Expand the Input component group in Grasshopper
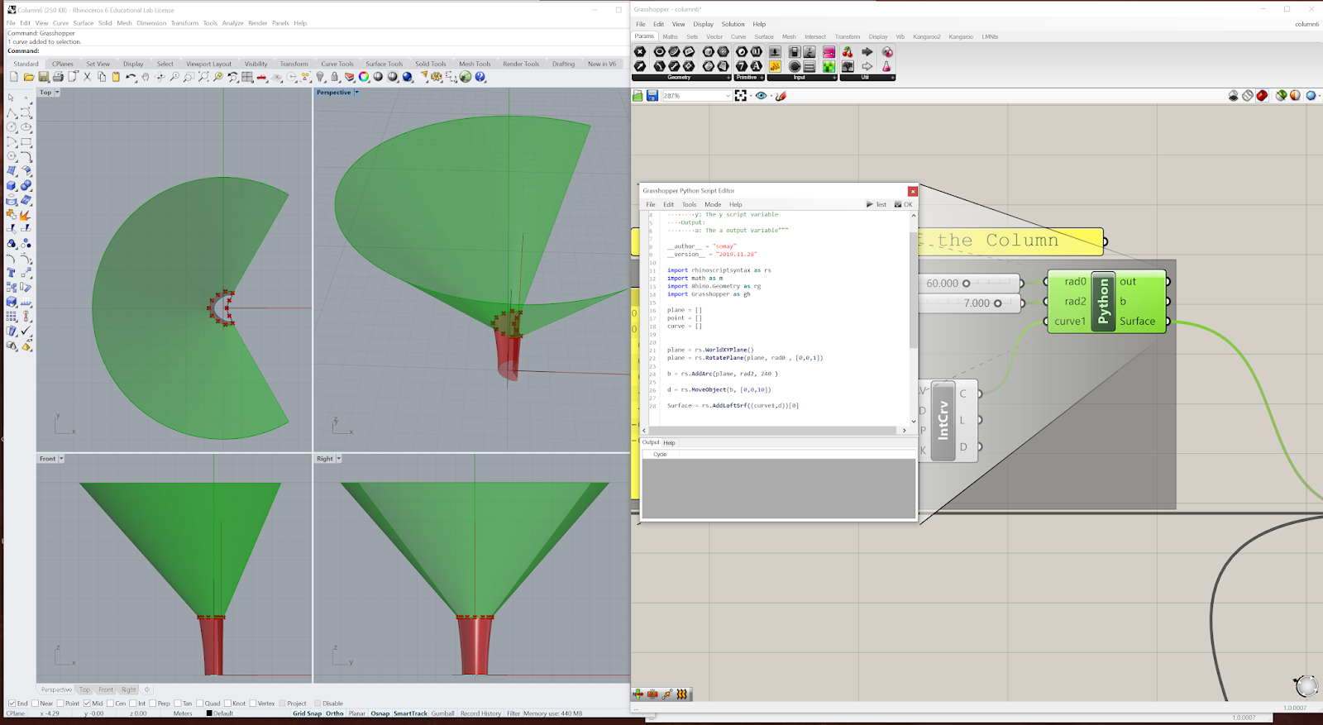The image size is (1323, 725). click(x=834, y=78)
